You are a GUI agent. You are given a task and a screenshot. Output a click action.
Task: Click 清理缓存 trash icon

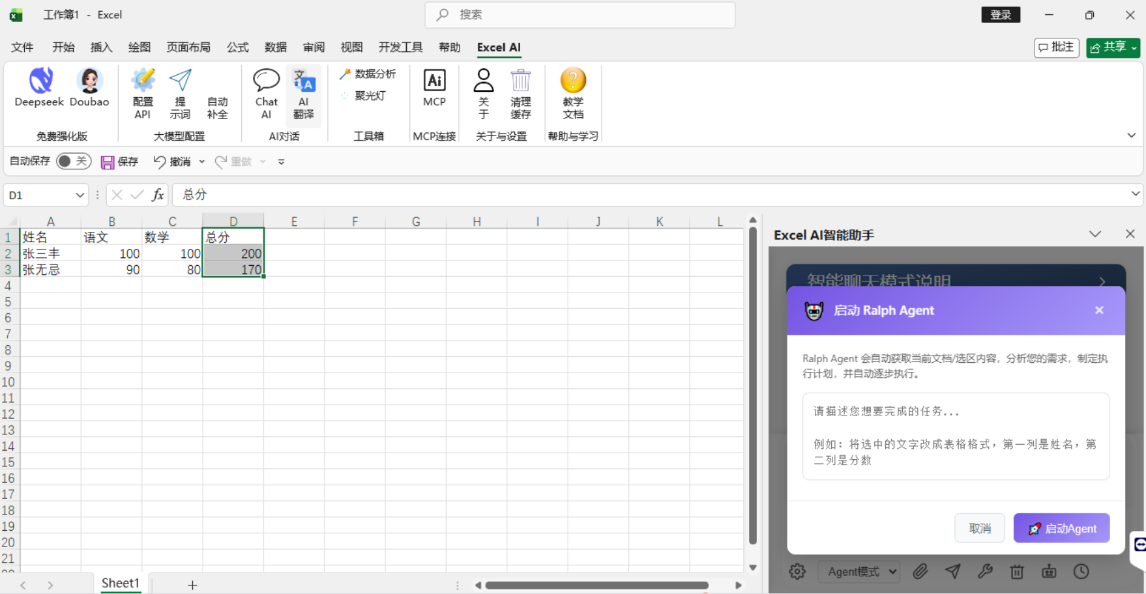[x=520, y=80]
